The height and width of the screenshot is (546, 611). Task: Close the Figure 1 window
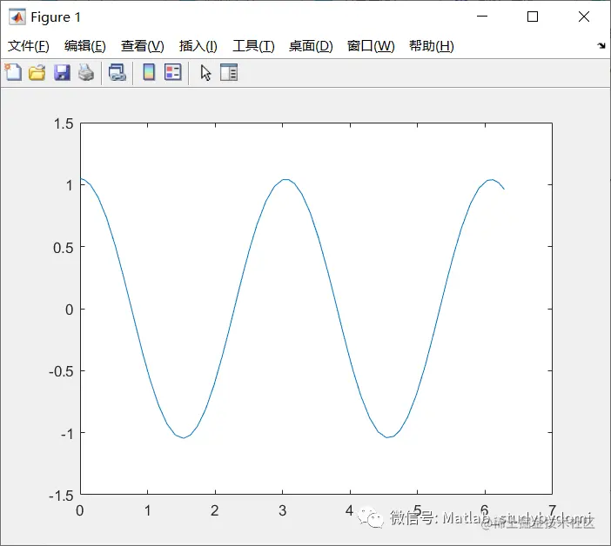pos(584,17)
